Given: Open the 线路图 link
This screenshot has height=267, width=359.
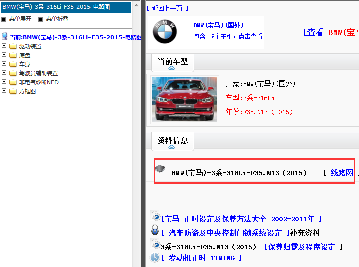Looking at the screenshot, I should click(341, 173).
